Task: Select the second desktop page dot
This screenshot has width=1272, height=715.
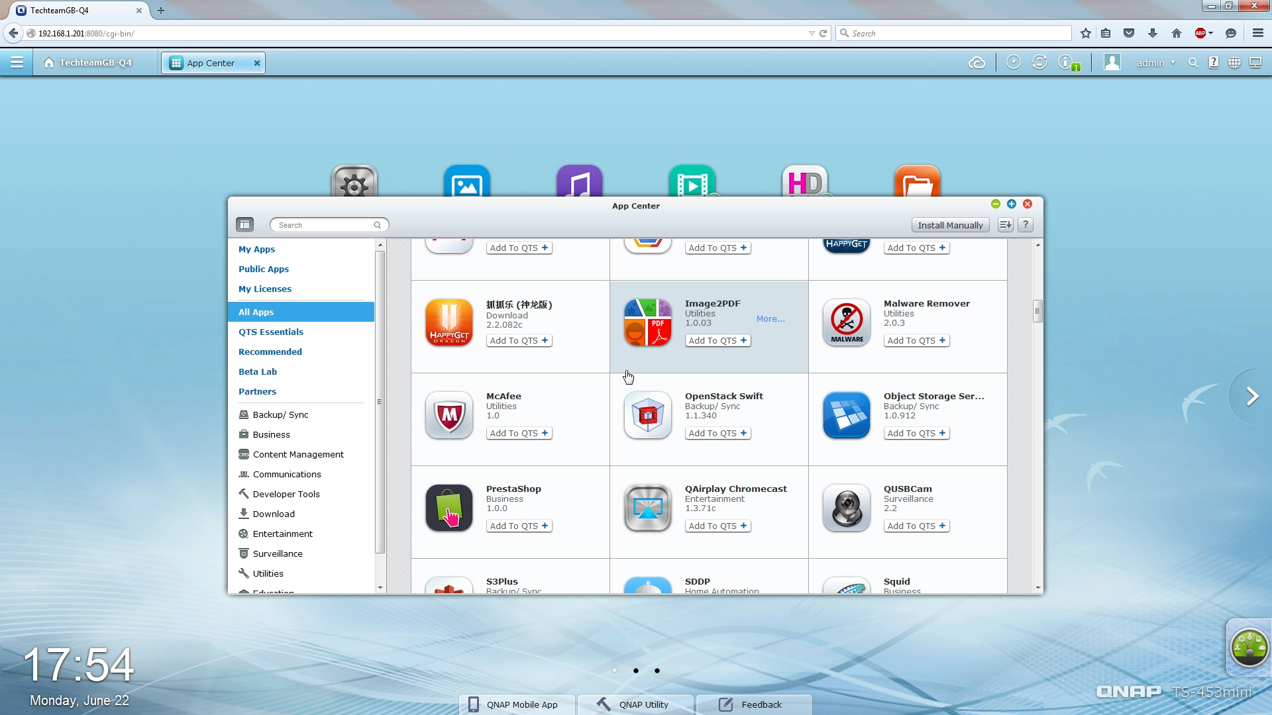Action: (636, 671)
